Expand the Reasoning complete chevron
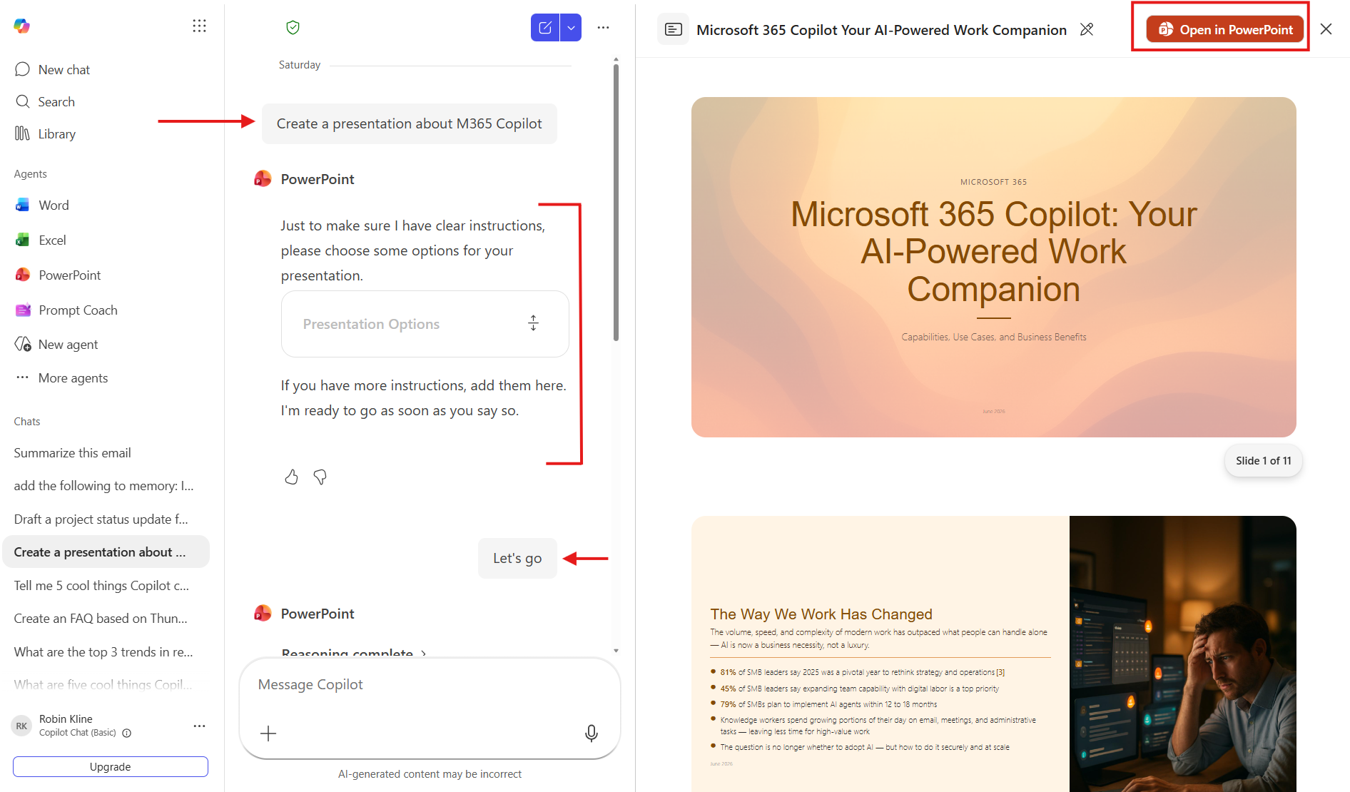The height and width of the screenshot is (792, 1350). (424, 653)
